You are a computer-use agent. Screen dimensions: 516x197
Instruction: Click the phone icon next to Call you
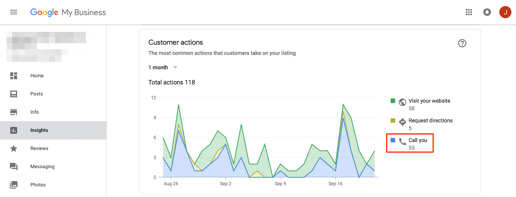(x=402, y=142)
